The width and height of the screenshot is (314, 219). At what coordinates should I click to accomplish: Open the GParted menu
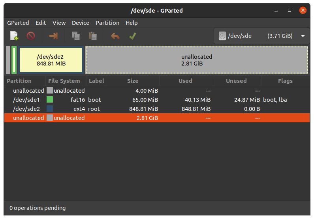tap(18, 23)
